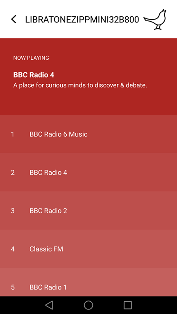Tap preset number 1
177x314 pixels.
click(x=12, y=134)
